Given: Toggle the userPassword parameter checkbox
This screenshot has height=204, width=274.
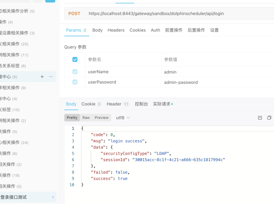Looking at the screenshot, I should tap(75, 82).
